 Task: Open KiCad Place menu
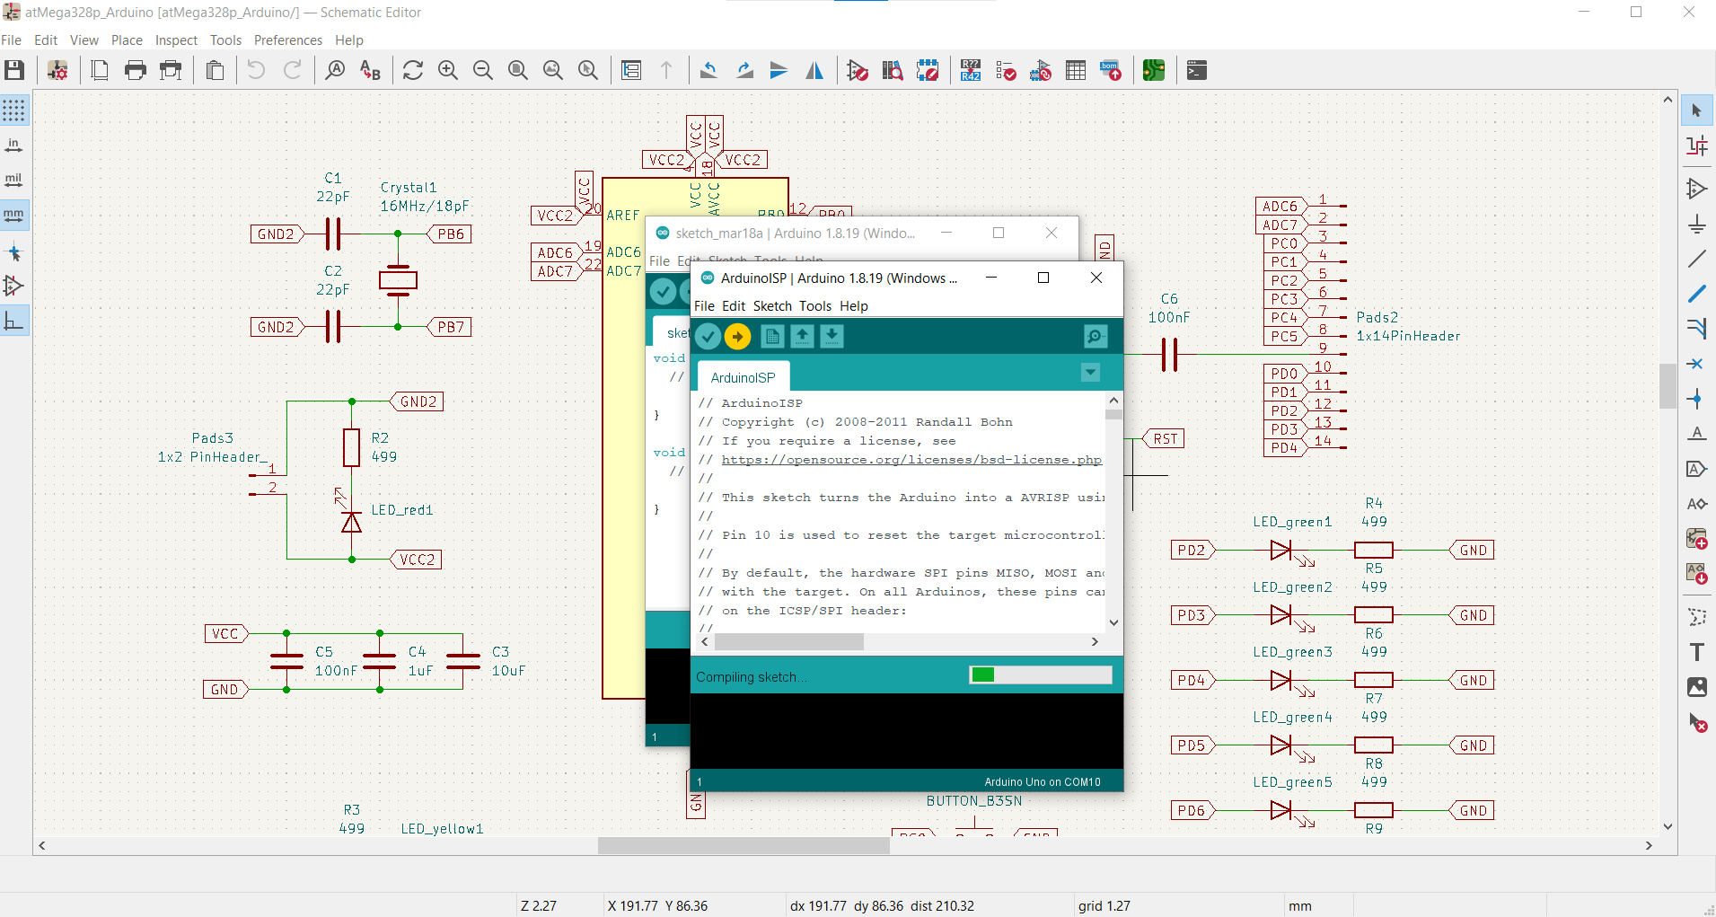tap(127, 40)
